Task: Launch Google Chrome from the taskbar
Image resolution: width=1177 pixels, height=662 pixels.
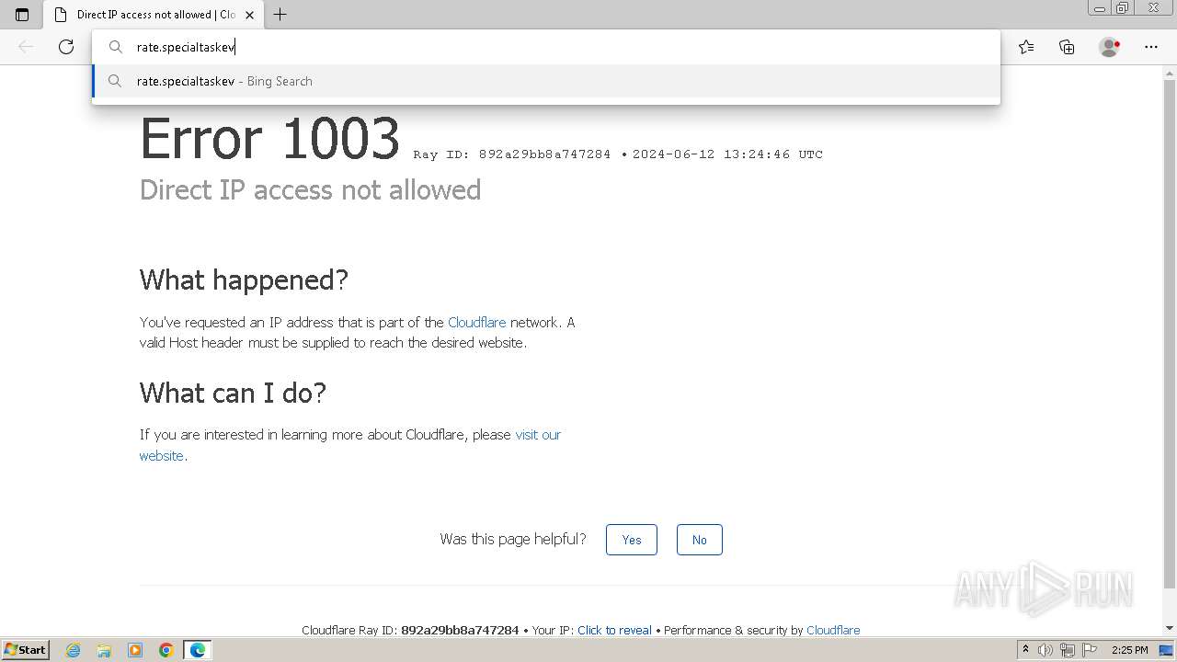Action: click(x=166, y=650)
